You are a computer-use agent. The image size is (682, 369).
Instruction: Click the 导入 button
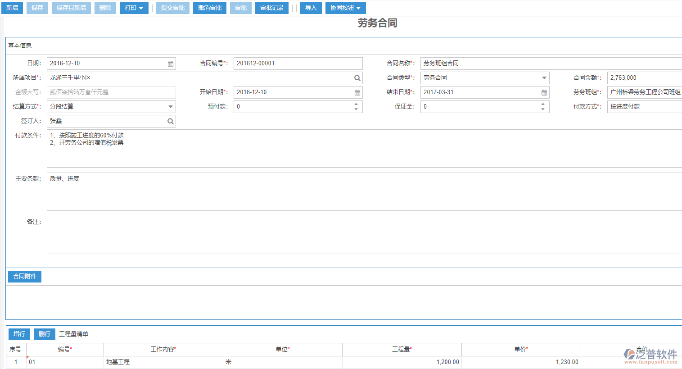pyautogui.click(x=311, y=8)
